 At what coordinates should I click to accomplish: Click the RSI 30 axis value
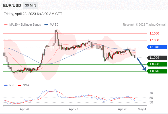tap(151, 102)
